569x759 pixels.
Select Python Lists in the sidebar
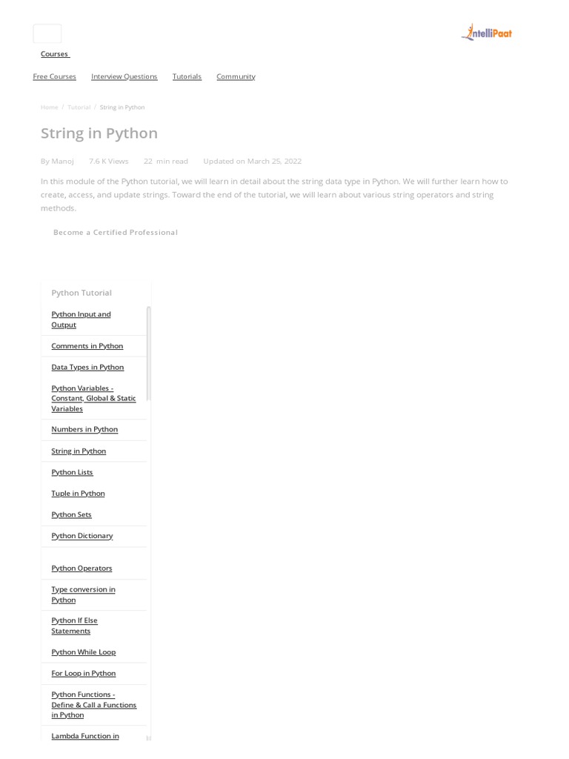coord(72,472)
